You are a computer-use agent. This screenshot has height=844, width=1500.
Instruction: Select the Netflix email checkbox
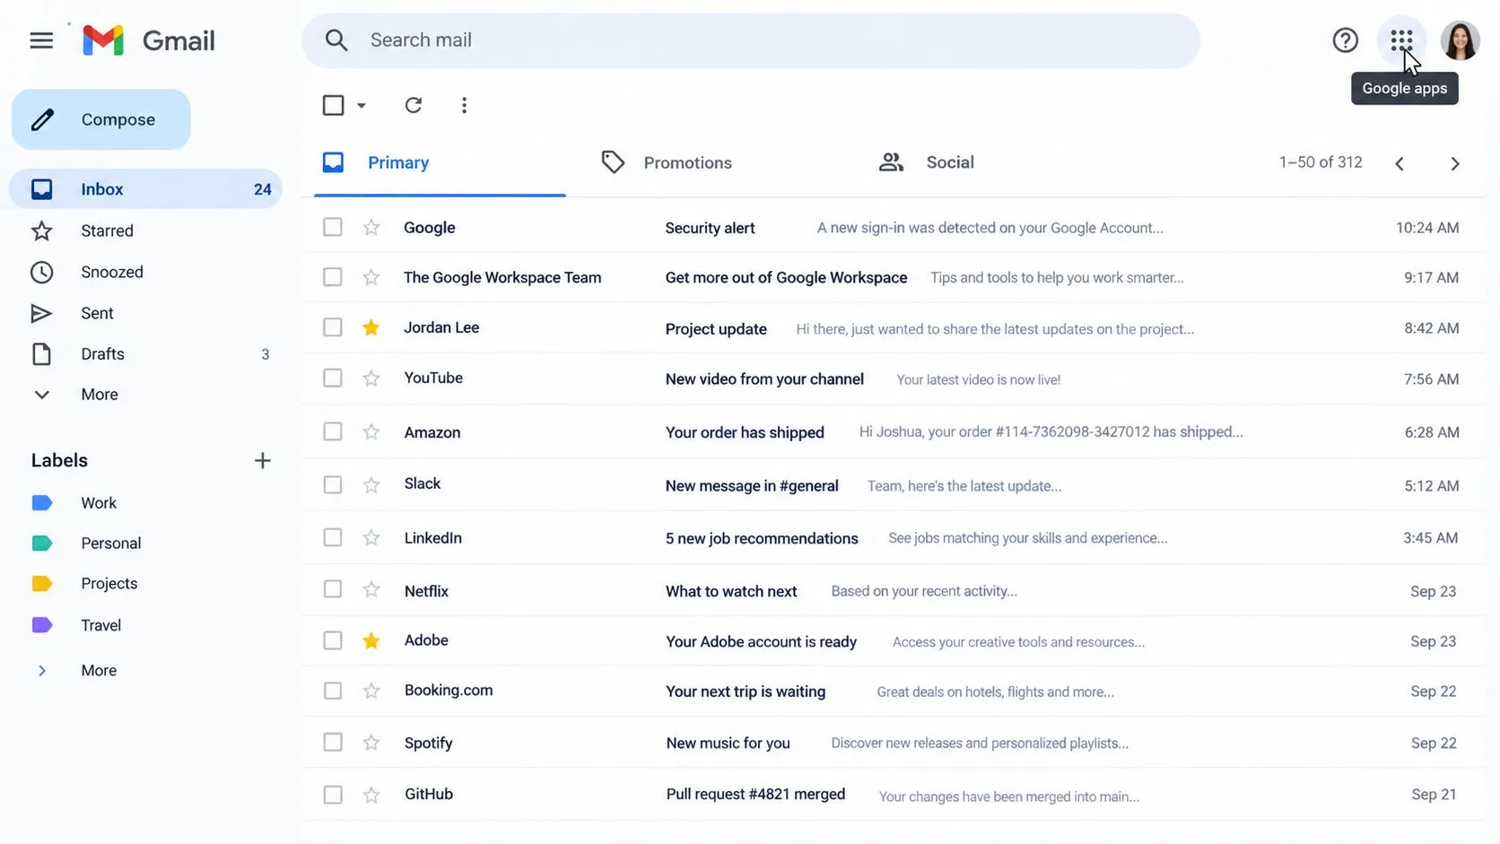click(333, 589)
